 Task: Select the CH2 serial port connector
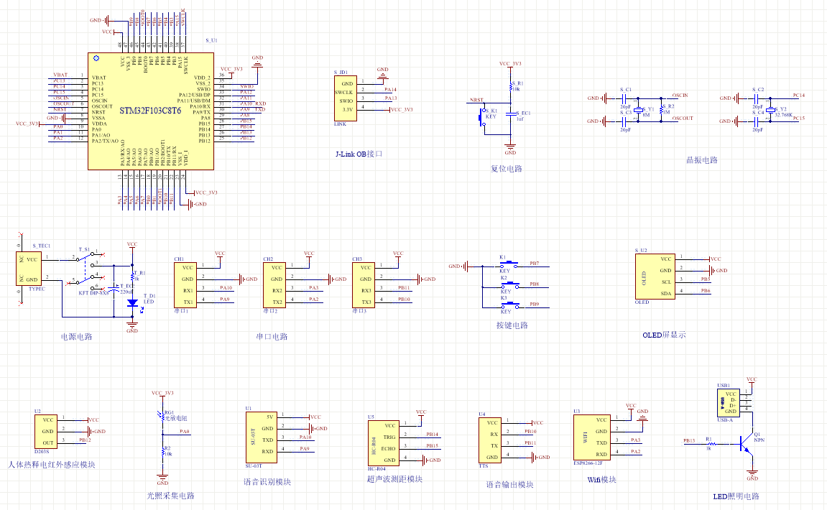coord(274,284)
